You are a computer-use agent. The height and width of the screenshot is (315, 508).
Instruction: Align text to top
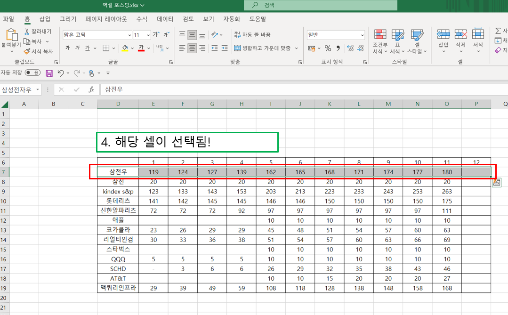click(182, 34)
